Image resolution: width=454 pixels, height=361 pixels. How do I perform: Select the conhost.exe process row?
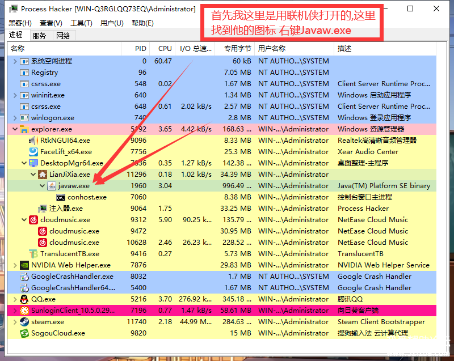(x=87, y=197)
